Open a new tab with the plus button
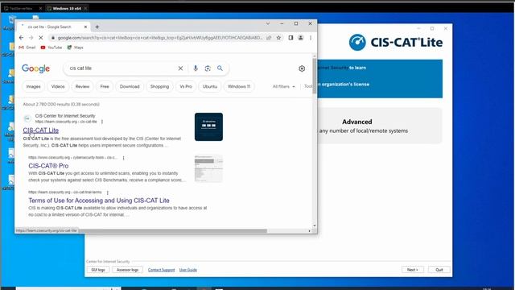Viewport: 515px width, 290px height. [x=97, y=27]
